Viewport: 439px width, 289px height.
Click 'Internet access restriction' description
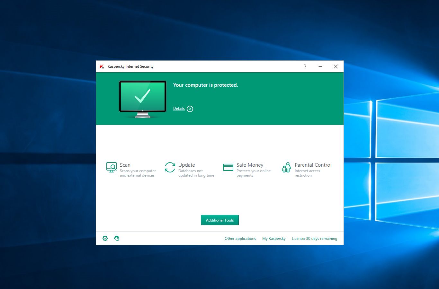pos(307,173)
